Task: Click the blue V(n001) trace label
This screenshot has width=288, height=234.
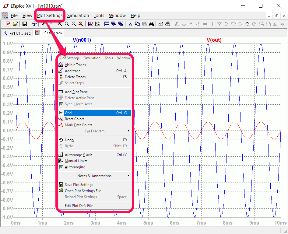Action: [x=82, y=40]
